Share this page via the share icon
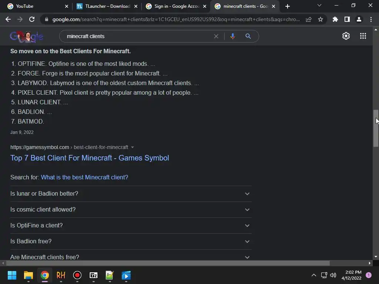The width and height of the screenshot is (379, 284). (x=309, y=19)
